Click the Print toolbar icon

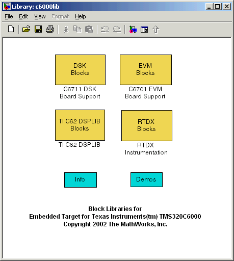click(50, 29)
